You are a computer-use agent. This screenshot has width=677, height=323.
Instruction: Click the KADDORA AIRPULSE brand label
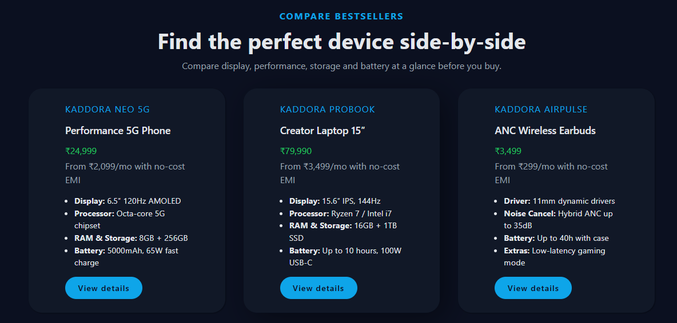click(x=541, y=110)
